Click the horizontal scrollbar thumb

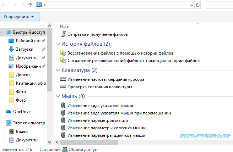[x=89, y=142]
